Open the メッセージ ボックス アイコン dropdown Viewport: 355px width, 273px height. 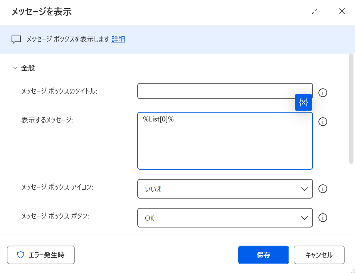pyautogui.click(x=225, y=189)
